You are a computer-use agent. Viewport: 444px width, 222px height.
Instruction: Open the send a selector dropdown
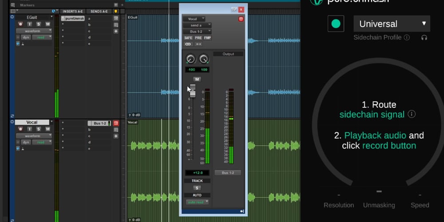click(x=197, y=25)
